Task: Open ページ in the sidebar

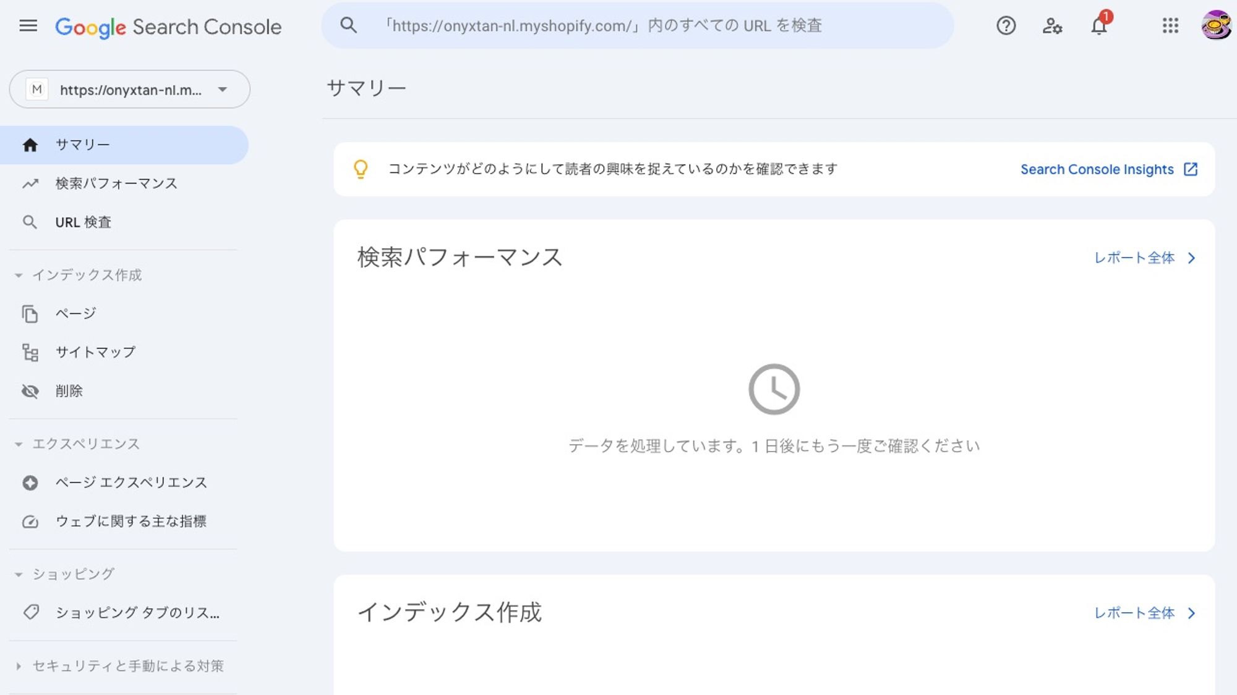Action: 76,313
